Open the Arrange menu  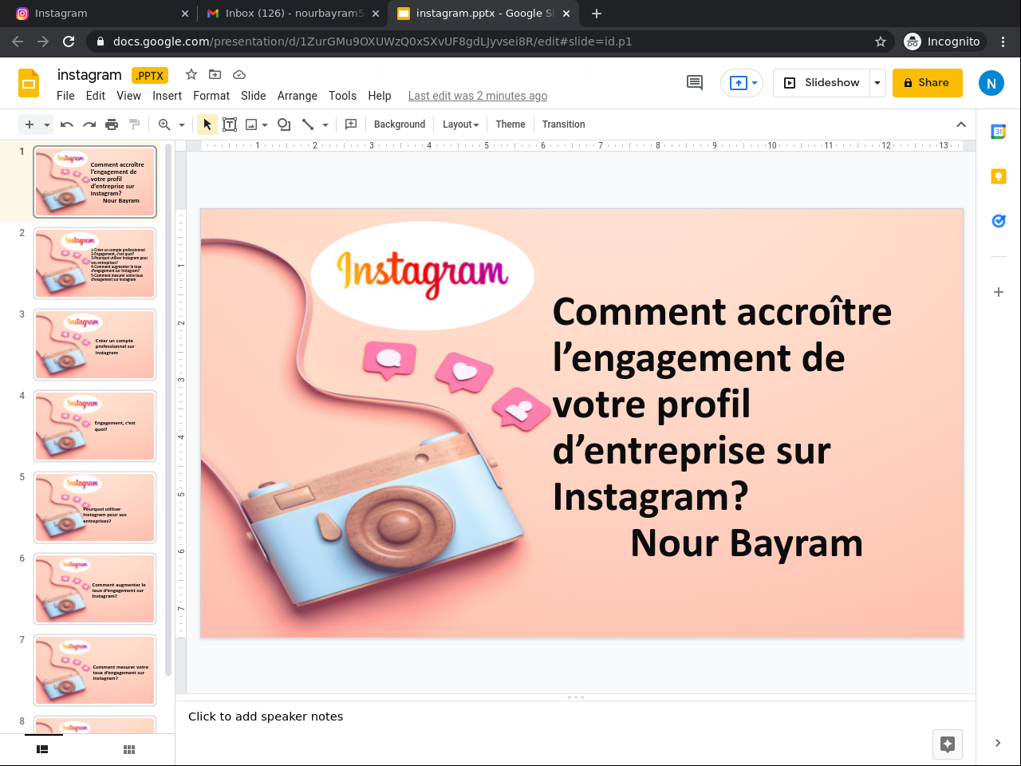click(298, 96)
